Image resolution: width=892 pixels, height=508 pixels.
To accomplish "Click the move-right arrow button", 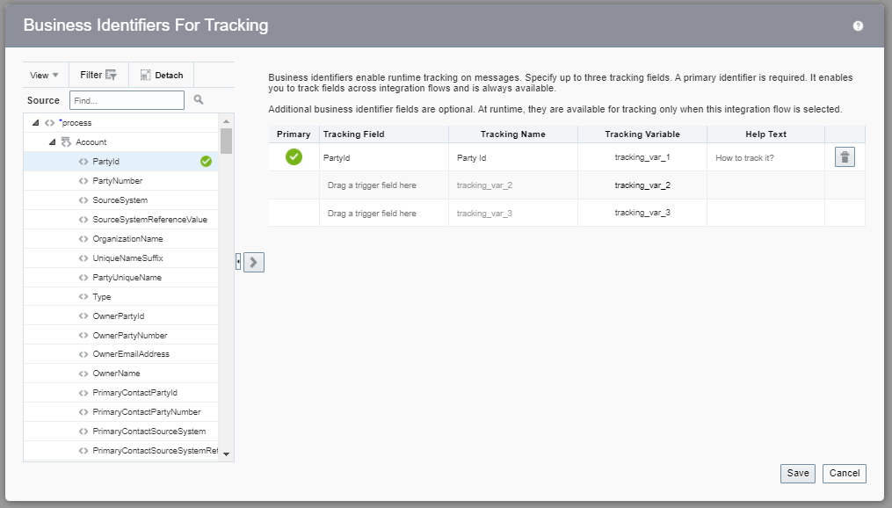I will pyautogui.click(x=254, y=262).
